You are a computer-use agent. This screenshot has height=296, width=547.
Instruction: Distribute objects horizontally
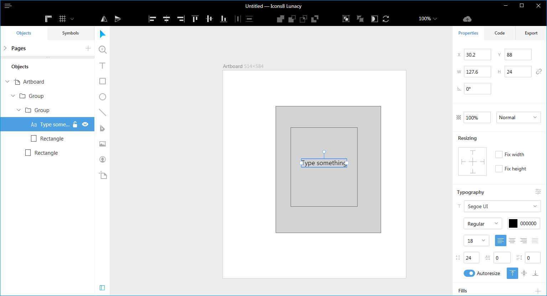238,19
